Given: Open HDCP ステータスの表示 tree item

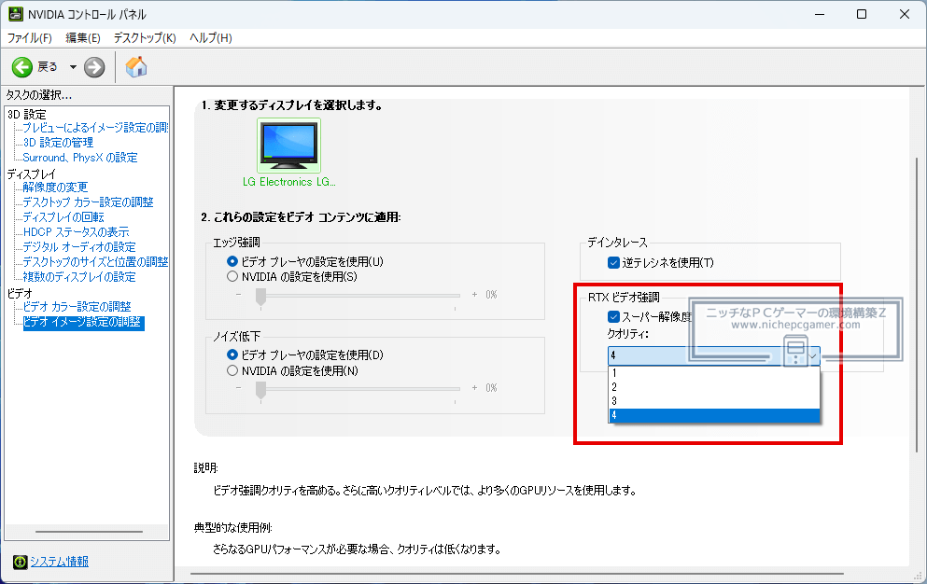Looking at the screenshot, I should [x=76, y=232].
